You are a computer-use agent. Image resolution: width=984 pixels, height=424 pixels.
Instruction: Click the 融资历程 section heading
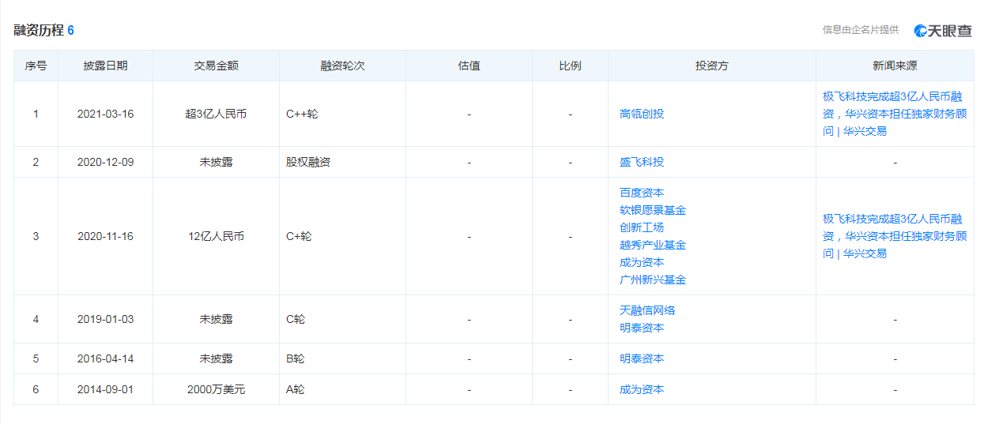coord(39,30)
